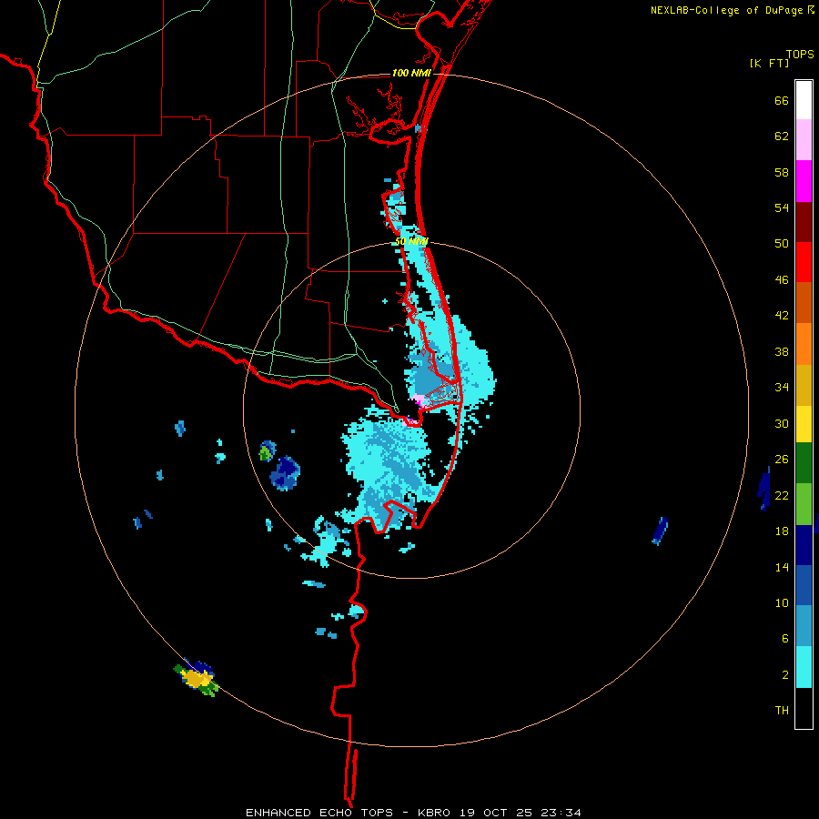Click the black TH legend swatch
819x819 pixels.
click(804, 708)
